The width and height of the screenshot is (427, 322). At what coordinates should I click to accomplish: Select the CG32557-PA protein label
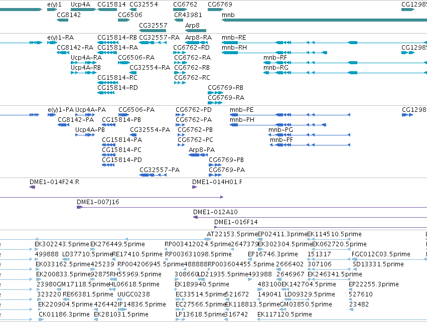(x=160, y=171)
